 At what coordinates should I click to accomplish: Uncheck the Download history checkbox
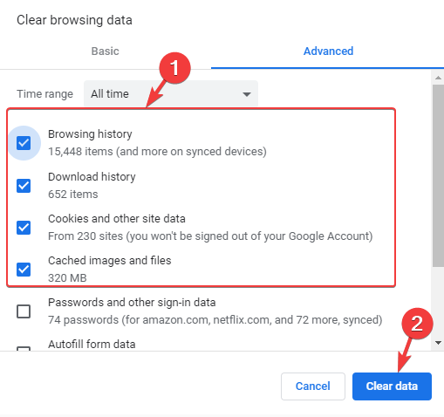(24, 186)
